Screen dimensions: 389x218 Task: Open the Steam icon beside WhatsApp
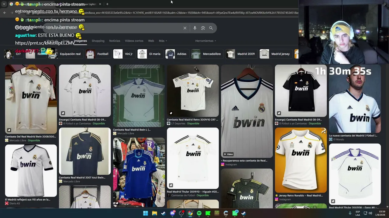click(x=244, y=213)
